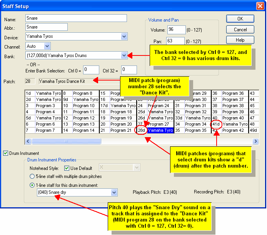Close the Staff Setup dialog
Screen dimensions: 267x235
click(259, 6)
